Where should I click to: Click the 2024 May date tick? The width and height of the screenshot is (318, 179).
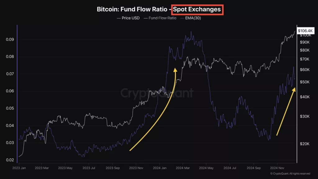click(x=206, y=168)
